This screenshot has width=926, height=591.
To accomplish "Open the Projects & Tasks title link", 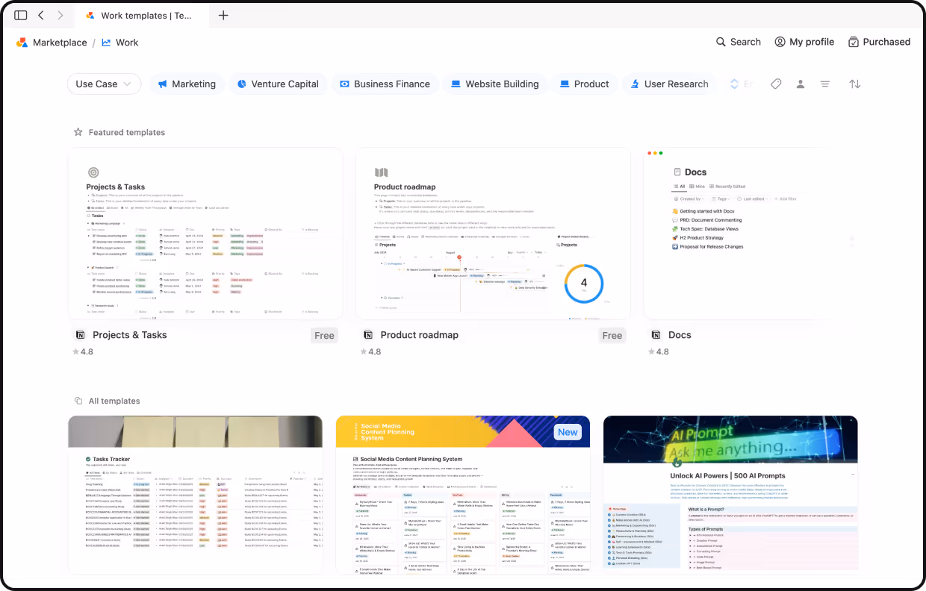I will 130,335.
